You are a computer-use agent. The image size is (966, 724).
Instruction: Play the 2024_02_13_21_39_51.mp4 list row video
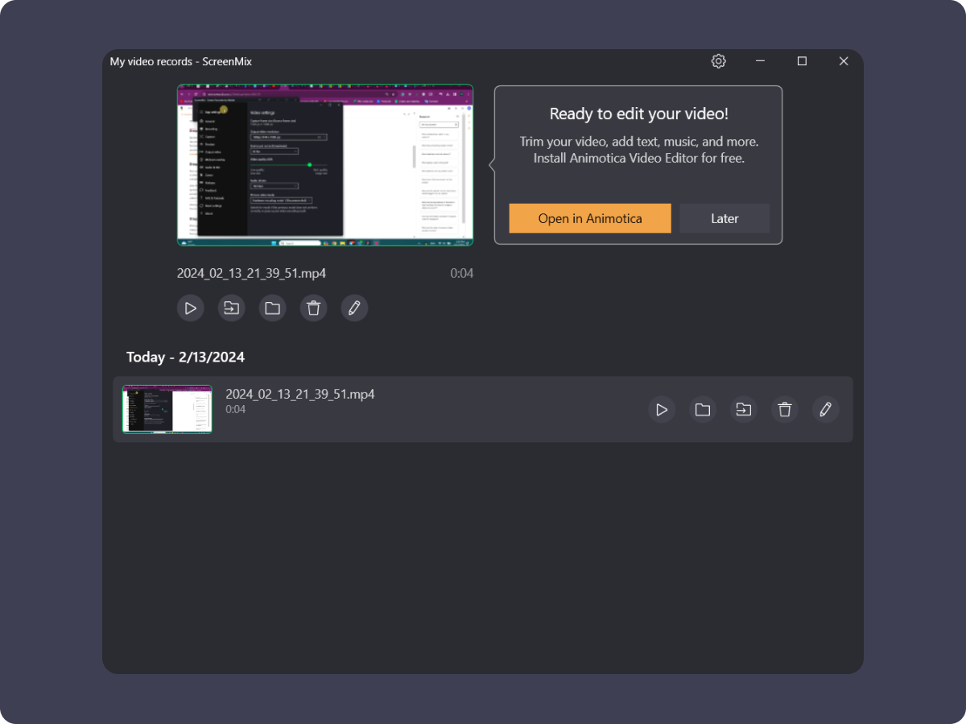662,409
